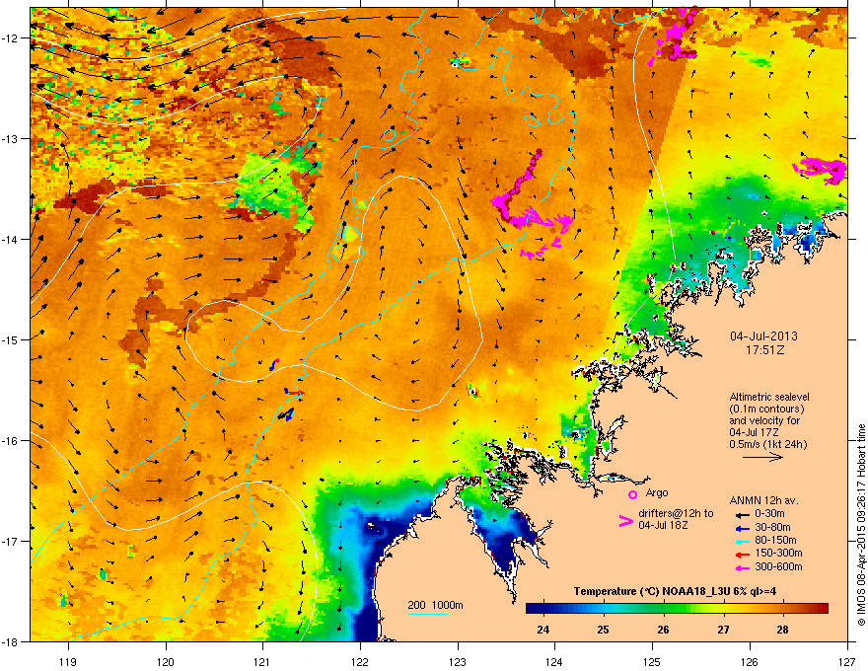
Task: Click the magenta 300-600m arrow legend icon
Action: tap(743, 567)
